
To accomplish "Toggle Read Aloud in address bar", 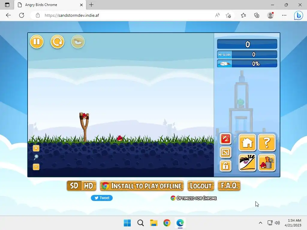I will 217,15.
